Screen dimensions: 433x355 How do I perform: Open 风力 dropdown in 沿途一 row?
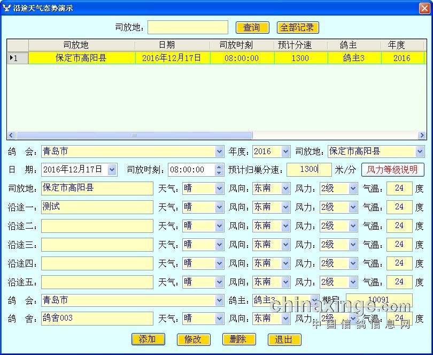point(353,208)
